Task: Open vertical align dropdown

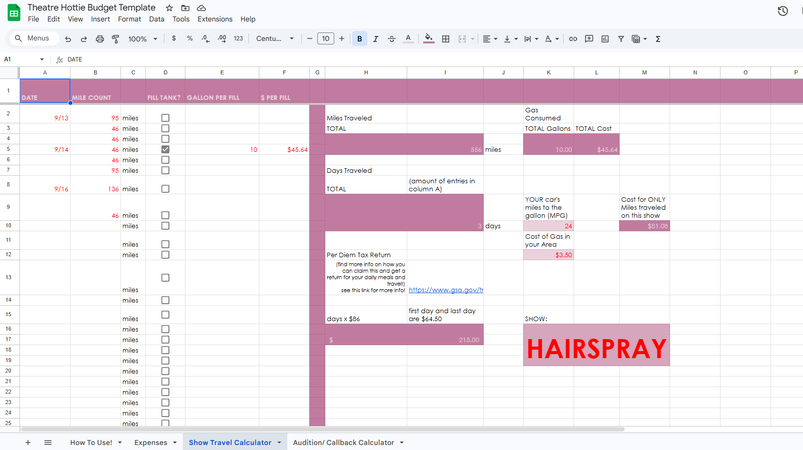Action: tap(511, 39)
